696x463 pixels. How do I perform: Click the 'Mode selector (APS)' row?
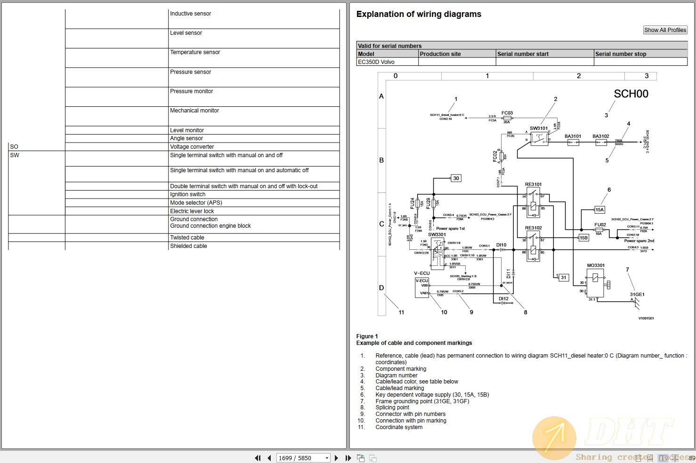tap(254, 203)
